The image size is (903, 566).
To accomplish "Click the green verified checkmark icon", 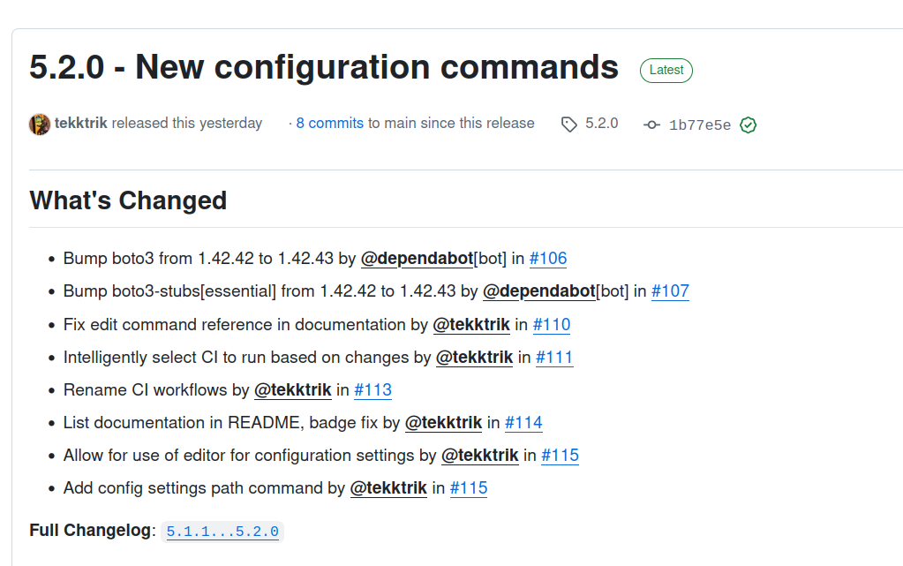I will (749, 125).
